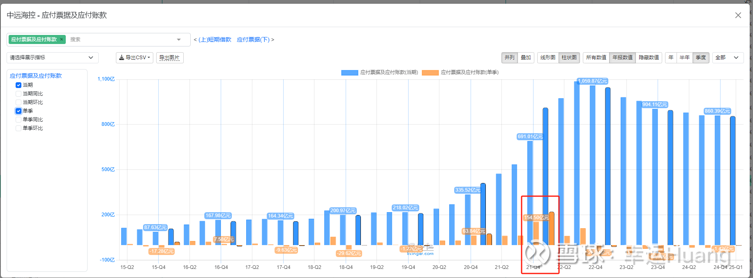Click the 23-Q2 axis label
Screen dimensions: 753x278
tap(626, 267)
